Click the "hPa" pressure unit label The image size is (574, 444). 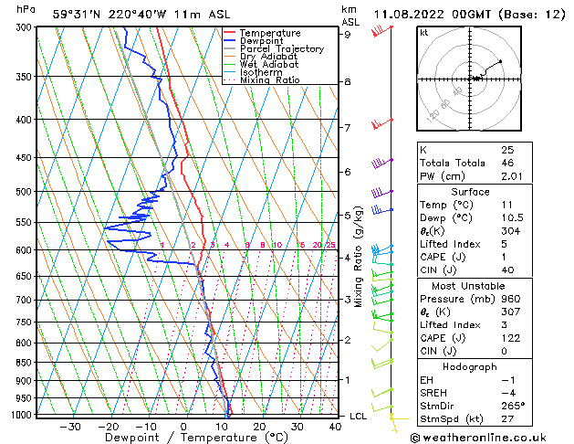point(26,9)
